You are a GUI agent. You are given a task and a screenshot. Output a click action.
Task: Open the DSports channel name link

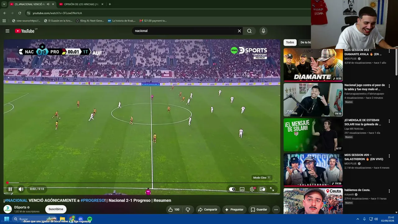point(20,208)
